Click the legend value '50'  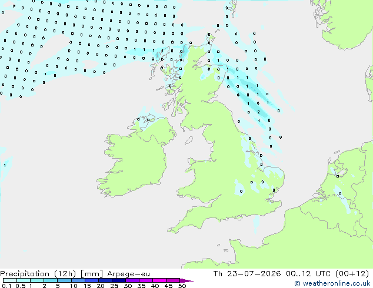[182, 286]
